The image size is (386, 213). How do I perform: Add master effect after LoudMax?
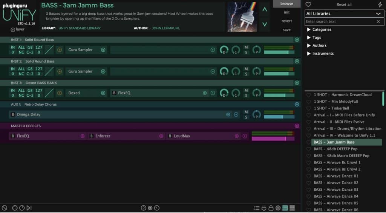(245, 136)
